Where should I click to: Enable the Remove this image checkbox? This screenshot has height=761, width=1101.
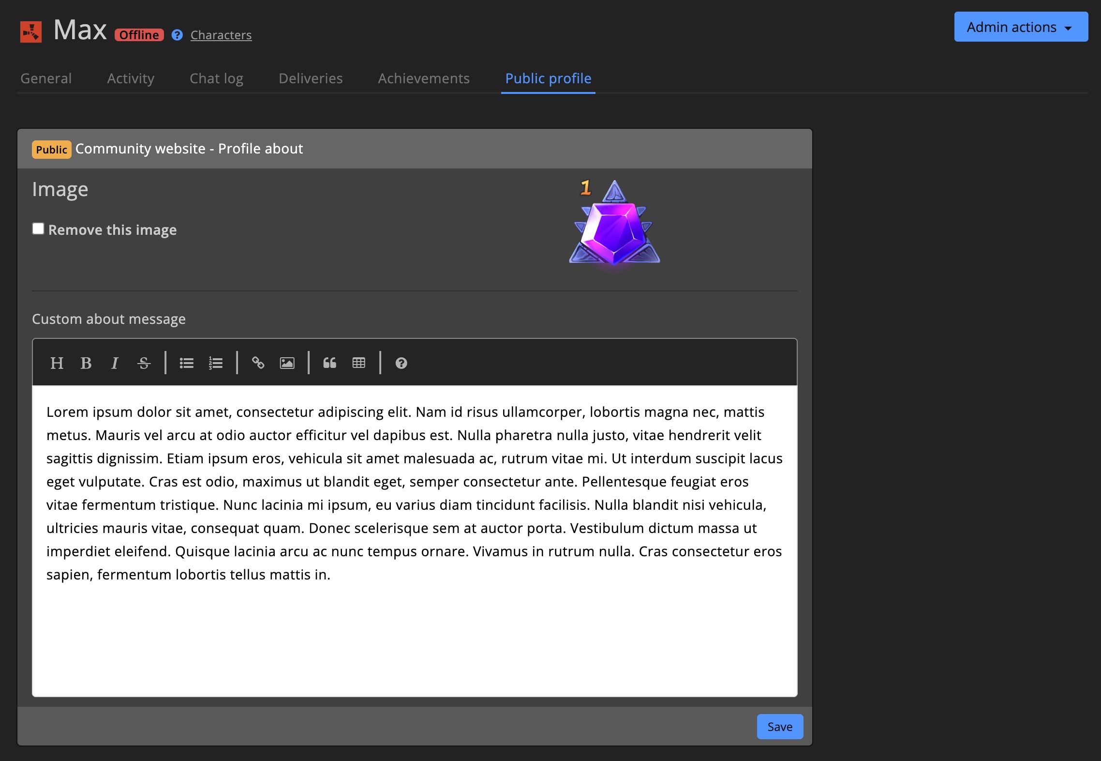38,228
